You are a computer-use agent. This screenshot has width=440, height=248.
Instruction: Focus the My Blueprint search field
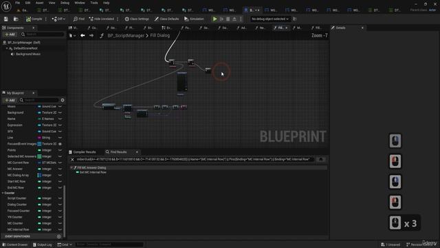point(38,100)
